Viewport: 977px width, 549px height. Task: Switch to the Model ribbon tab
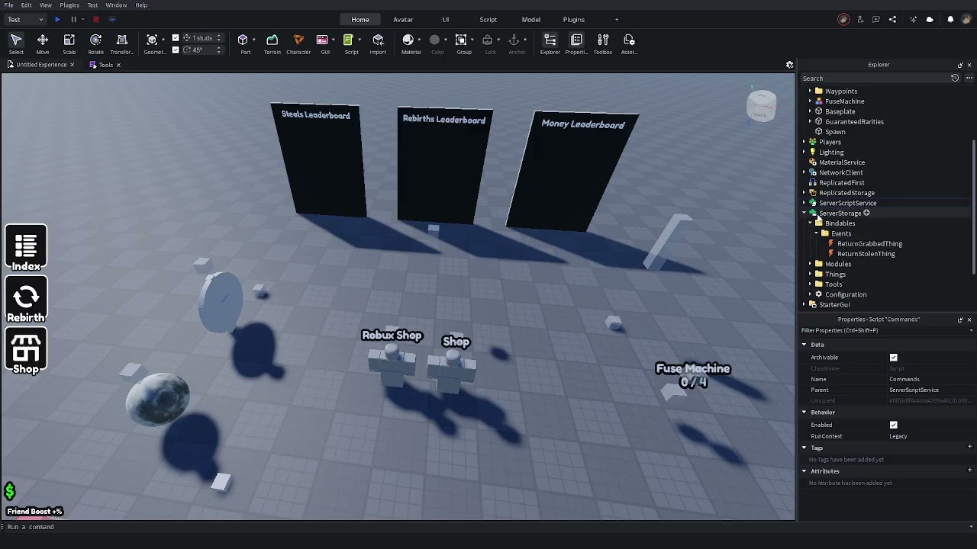tap(531, 20)
